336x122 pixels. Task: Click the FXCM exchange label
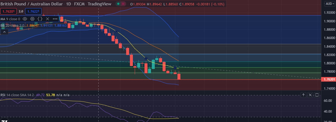coord(79,4)
